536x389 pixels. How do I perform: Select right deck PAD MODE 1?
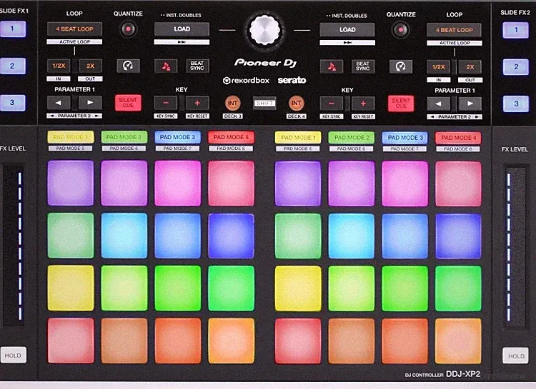pos(298,138)
